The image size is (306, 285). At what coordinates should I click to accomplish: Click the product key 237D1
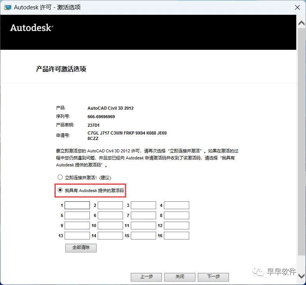[93, 125]
